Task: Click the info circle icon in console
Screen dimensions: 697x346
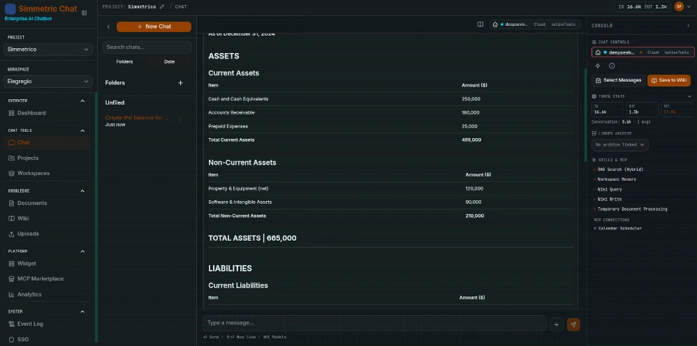Action: (x=612, y=66)
